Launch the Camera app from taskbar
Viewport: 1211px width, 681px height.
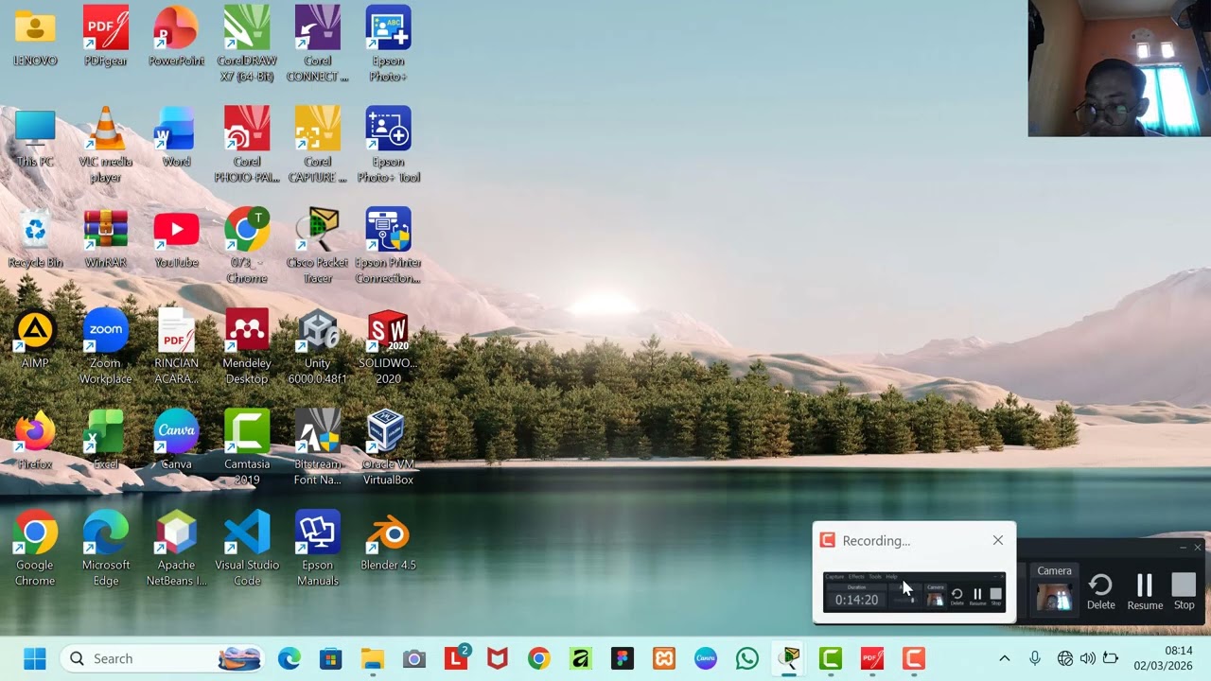pos(413,658)
